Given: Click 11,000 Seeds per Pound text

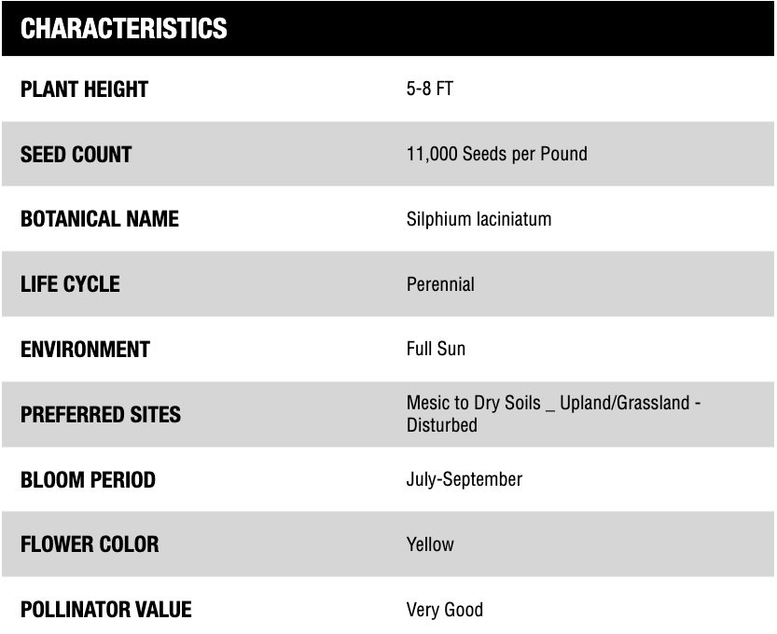Looking at the screenshot, I should click(x=496, y=154).
